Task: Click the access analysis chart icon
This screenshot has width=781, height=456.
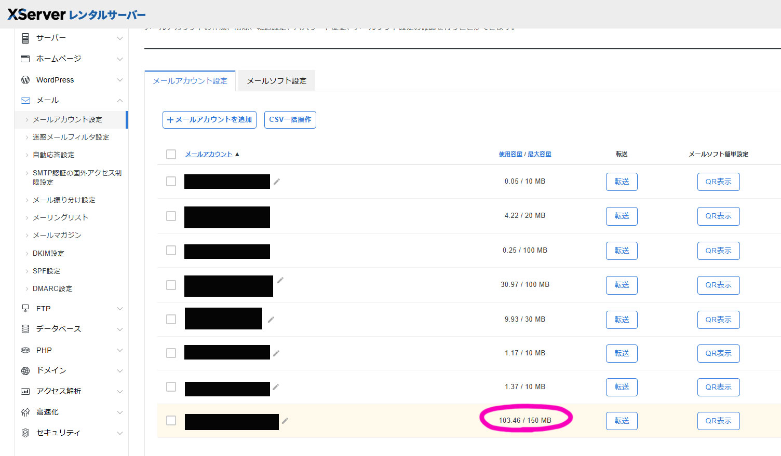Action: pos(25,391)
